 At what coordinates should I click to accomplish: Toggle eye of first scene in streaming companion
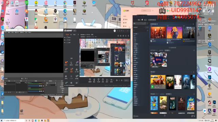coord(65,38)
